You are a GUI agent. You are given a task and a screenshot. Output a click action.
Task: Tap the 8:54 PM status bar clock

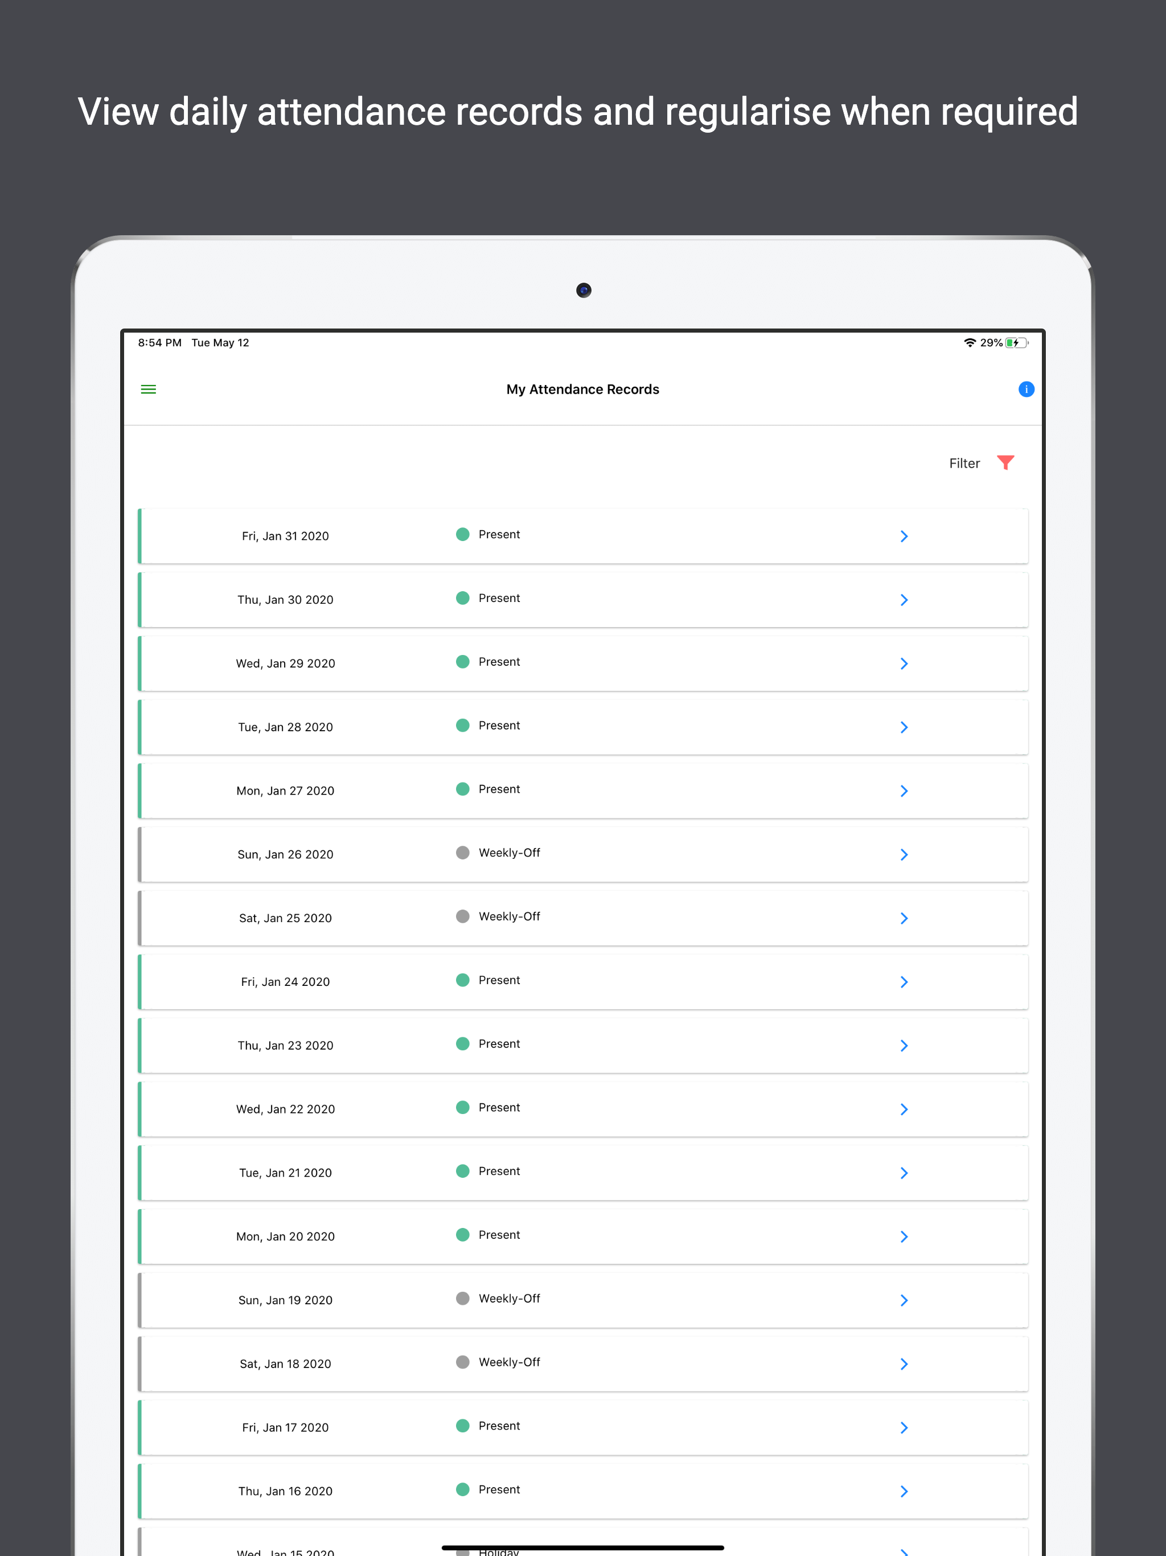click(159, 342)
